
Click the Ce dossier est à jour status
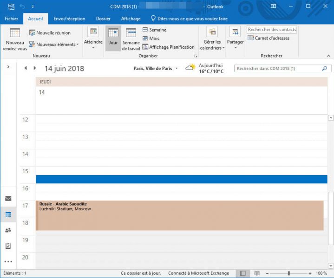click(141, 273)
